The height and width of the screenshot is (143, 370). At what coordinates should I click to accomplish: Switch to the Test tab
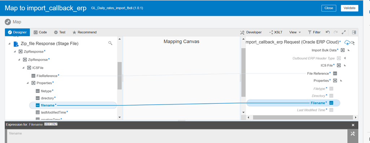coord(60,32)
